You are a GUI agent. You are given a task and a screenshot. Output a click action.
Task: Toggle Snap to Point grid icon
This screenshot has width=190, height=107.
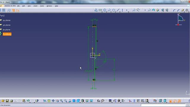tap(4, 10)
